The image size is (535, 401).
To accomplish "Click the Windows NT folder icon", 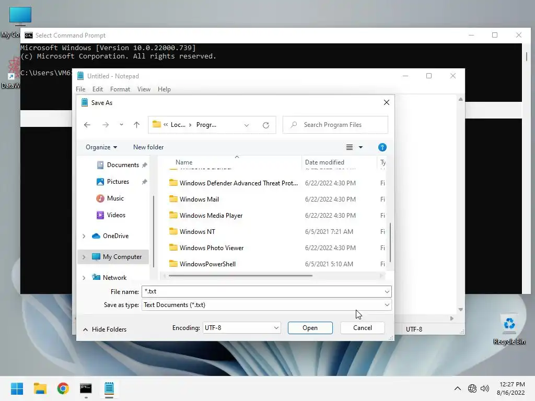I will [x=173, y=231].
